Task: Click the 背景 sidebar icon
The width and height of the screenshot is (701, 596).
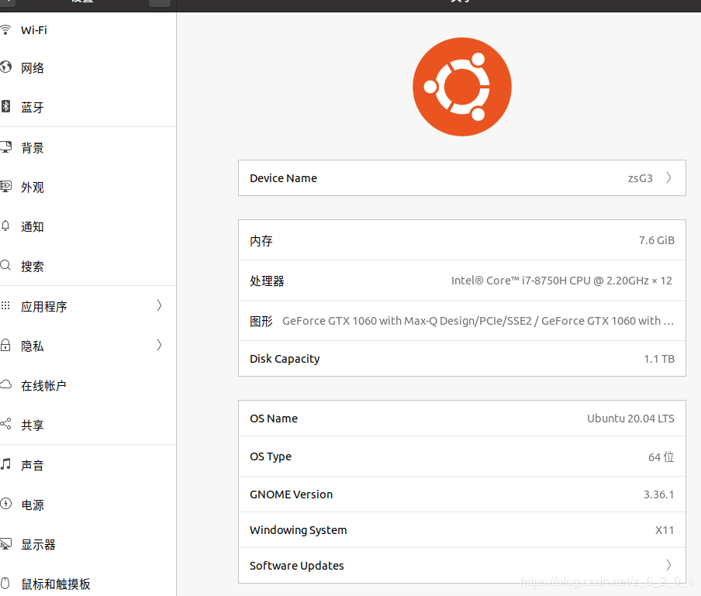Action: click(x=13, y=147)
